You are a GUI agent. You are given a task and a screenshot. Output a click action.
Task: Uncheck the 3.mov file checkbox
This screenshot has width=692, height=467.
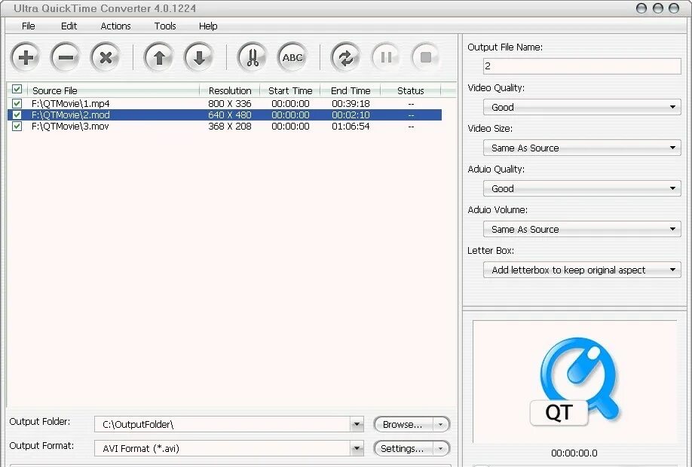tap(17, 126)
